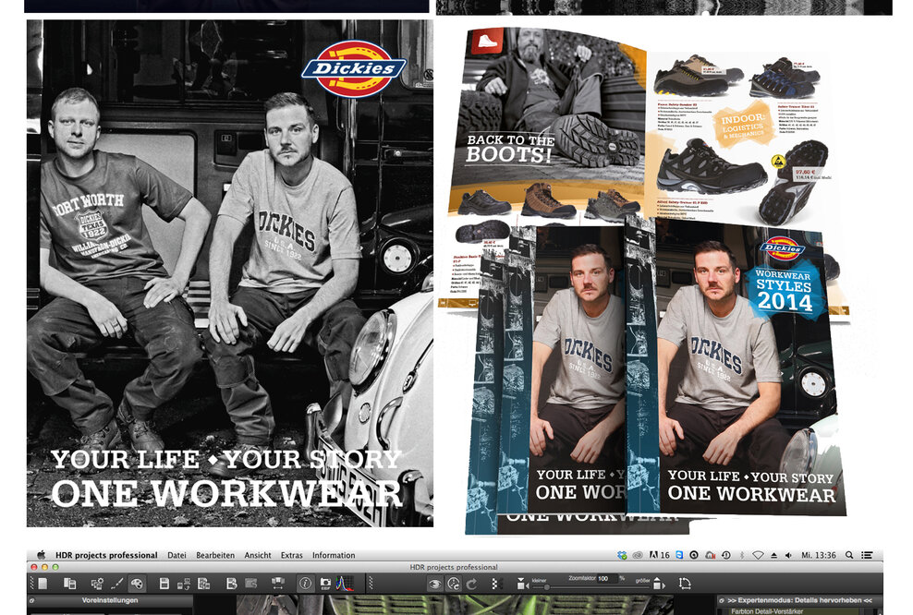The image size is (913, 615).
Task: Toggle the real-time clock preview icon
Action: pos(454,584)
